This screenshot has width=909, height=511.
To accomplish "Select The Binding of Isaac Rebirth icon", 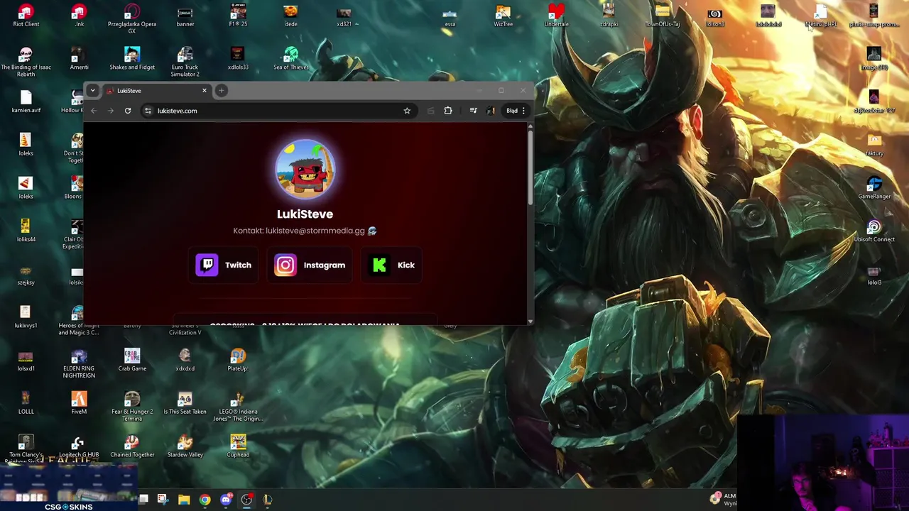I will click(x=26, y=62).
